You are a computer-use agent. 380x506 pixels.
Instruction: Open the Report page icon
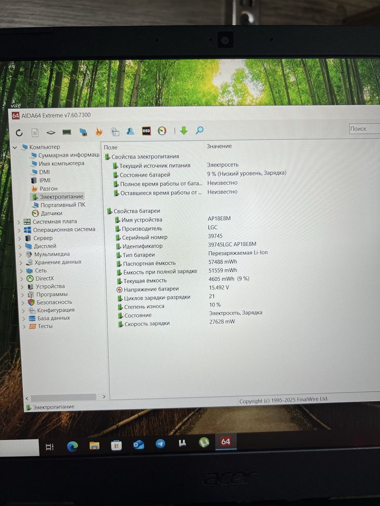[35, 132]
